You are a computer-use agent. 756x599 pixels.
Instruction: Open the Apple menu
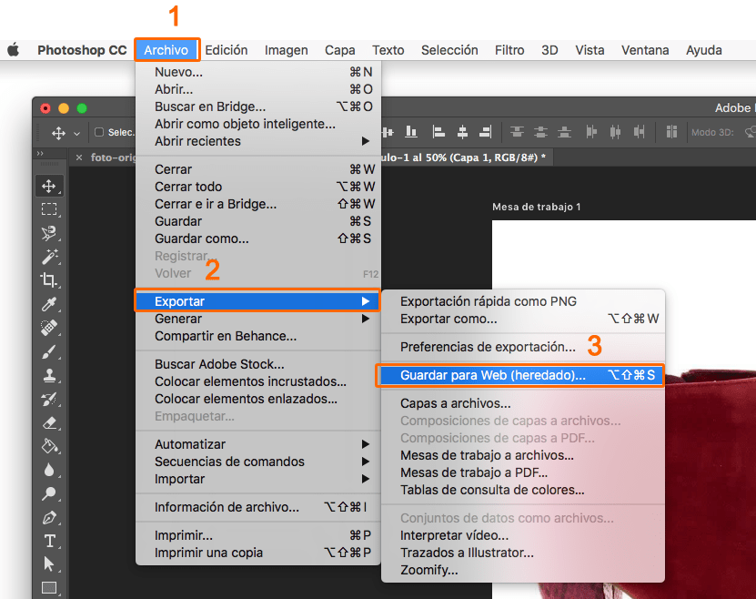pos(14,50)
